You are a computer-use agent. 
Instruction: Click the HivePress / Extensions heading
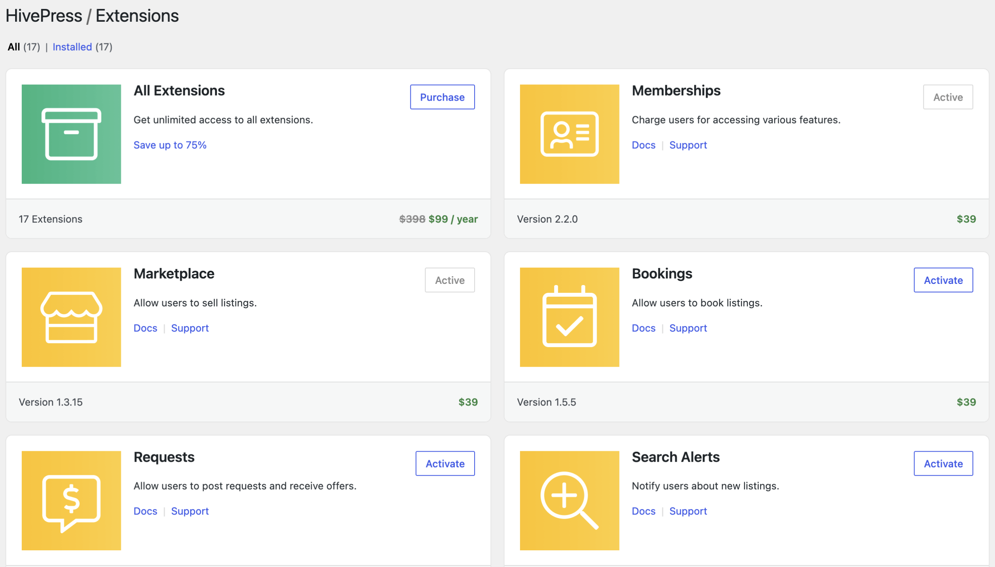pyautogui.click(x=92, y=16)
